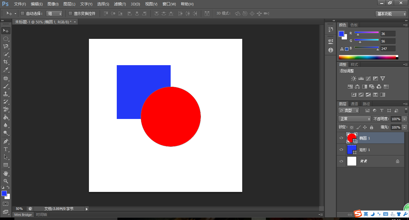Viewport: 409px width, 220px height.
Task: Open the 填充 slider dropdown arrow
Action: coord(405,127)
